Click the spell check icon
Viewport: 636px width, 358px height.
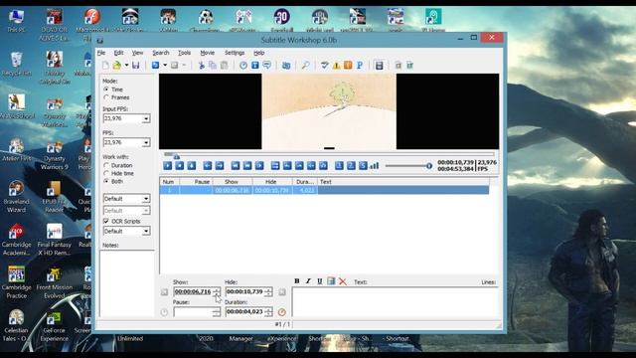coord(325,66)
